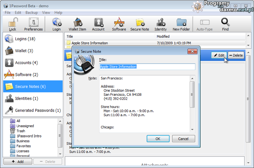The image size is (254, 168).
Task: Select Generated Passwords category
Action: (38, 110)
